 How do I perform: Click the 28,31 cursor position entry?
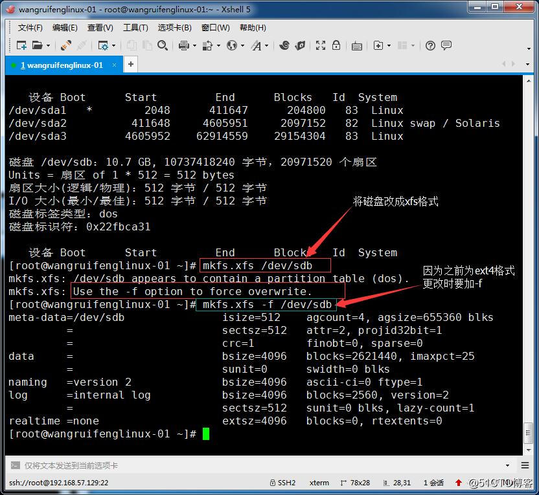(x=397, y=483)
